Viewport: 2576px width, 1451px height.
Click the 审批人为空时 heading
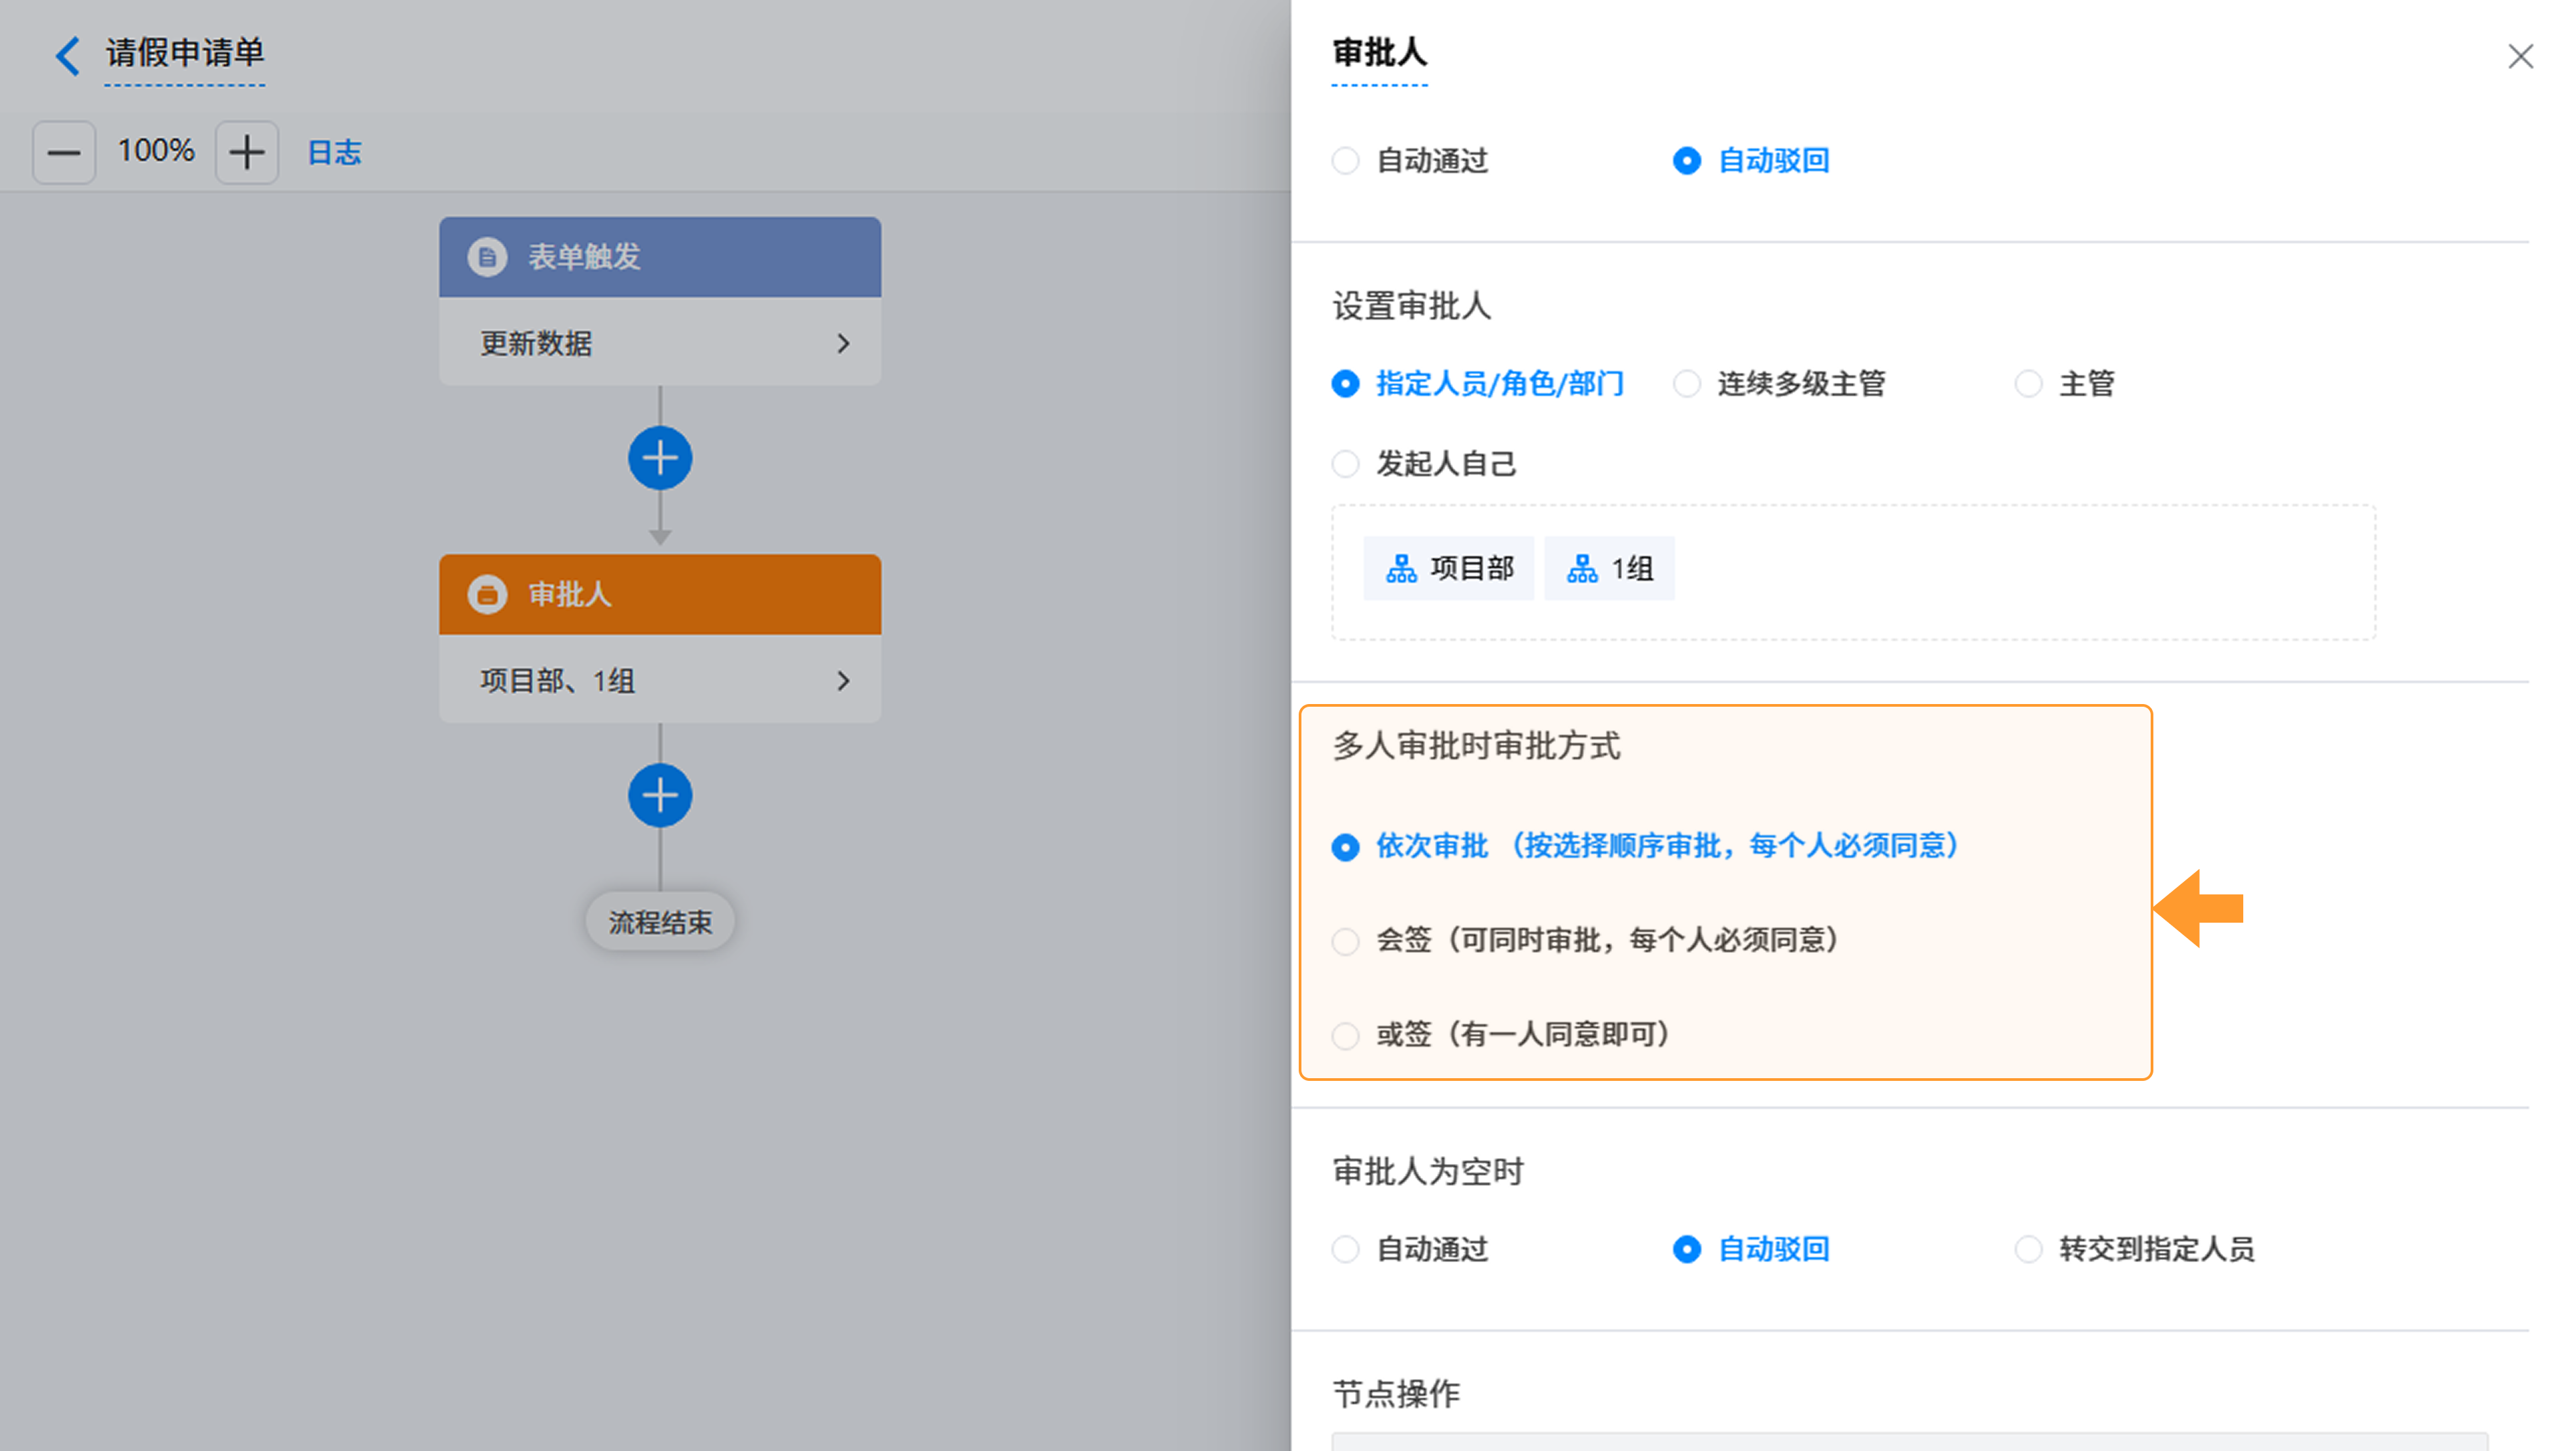tap(1428, 1171)
